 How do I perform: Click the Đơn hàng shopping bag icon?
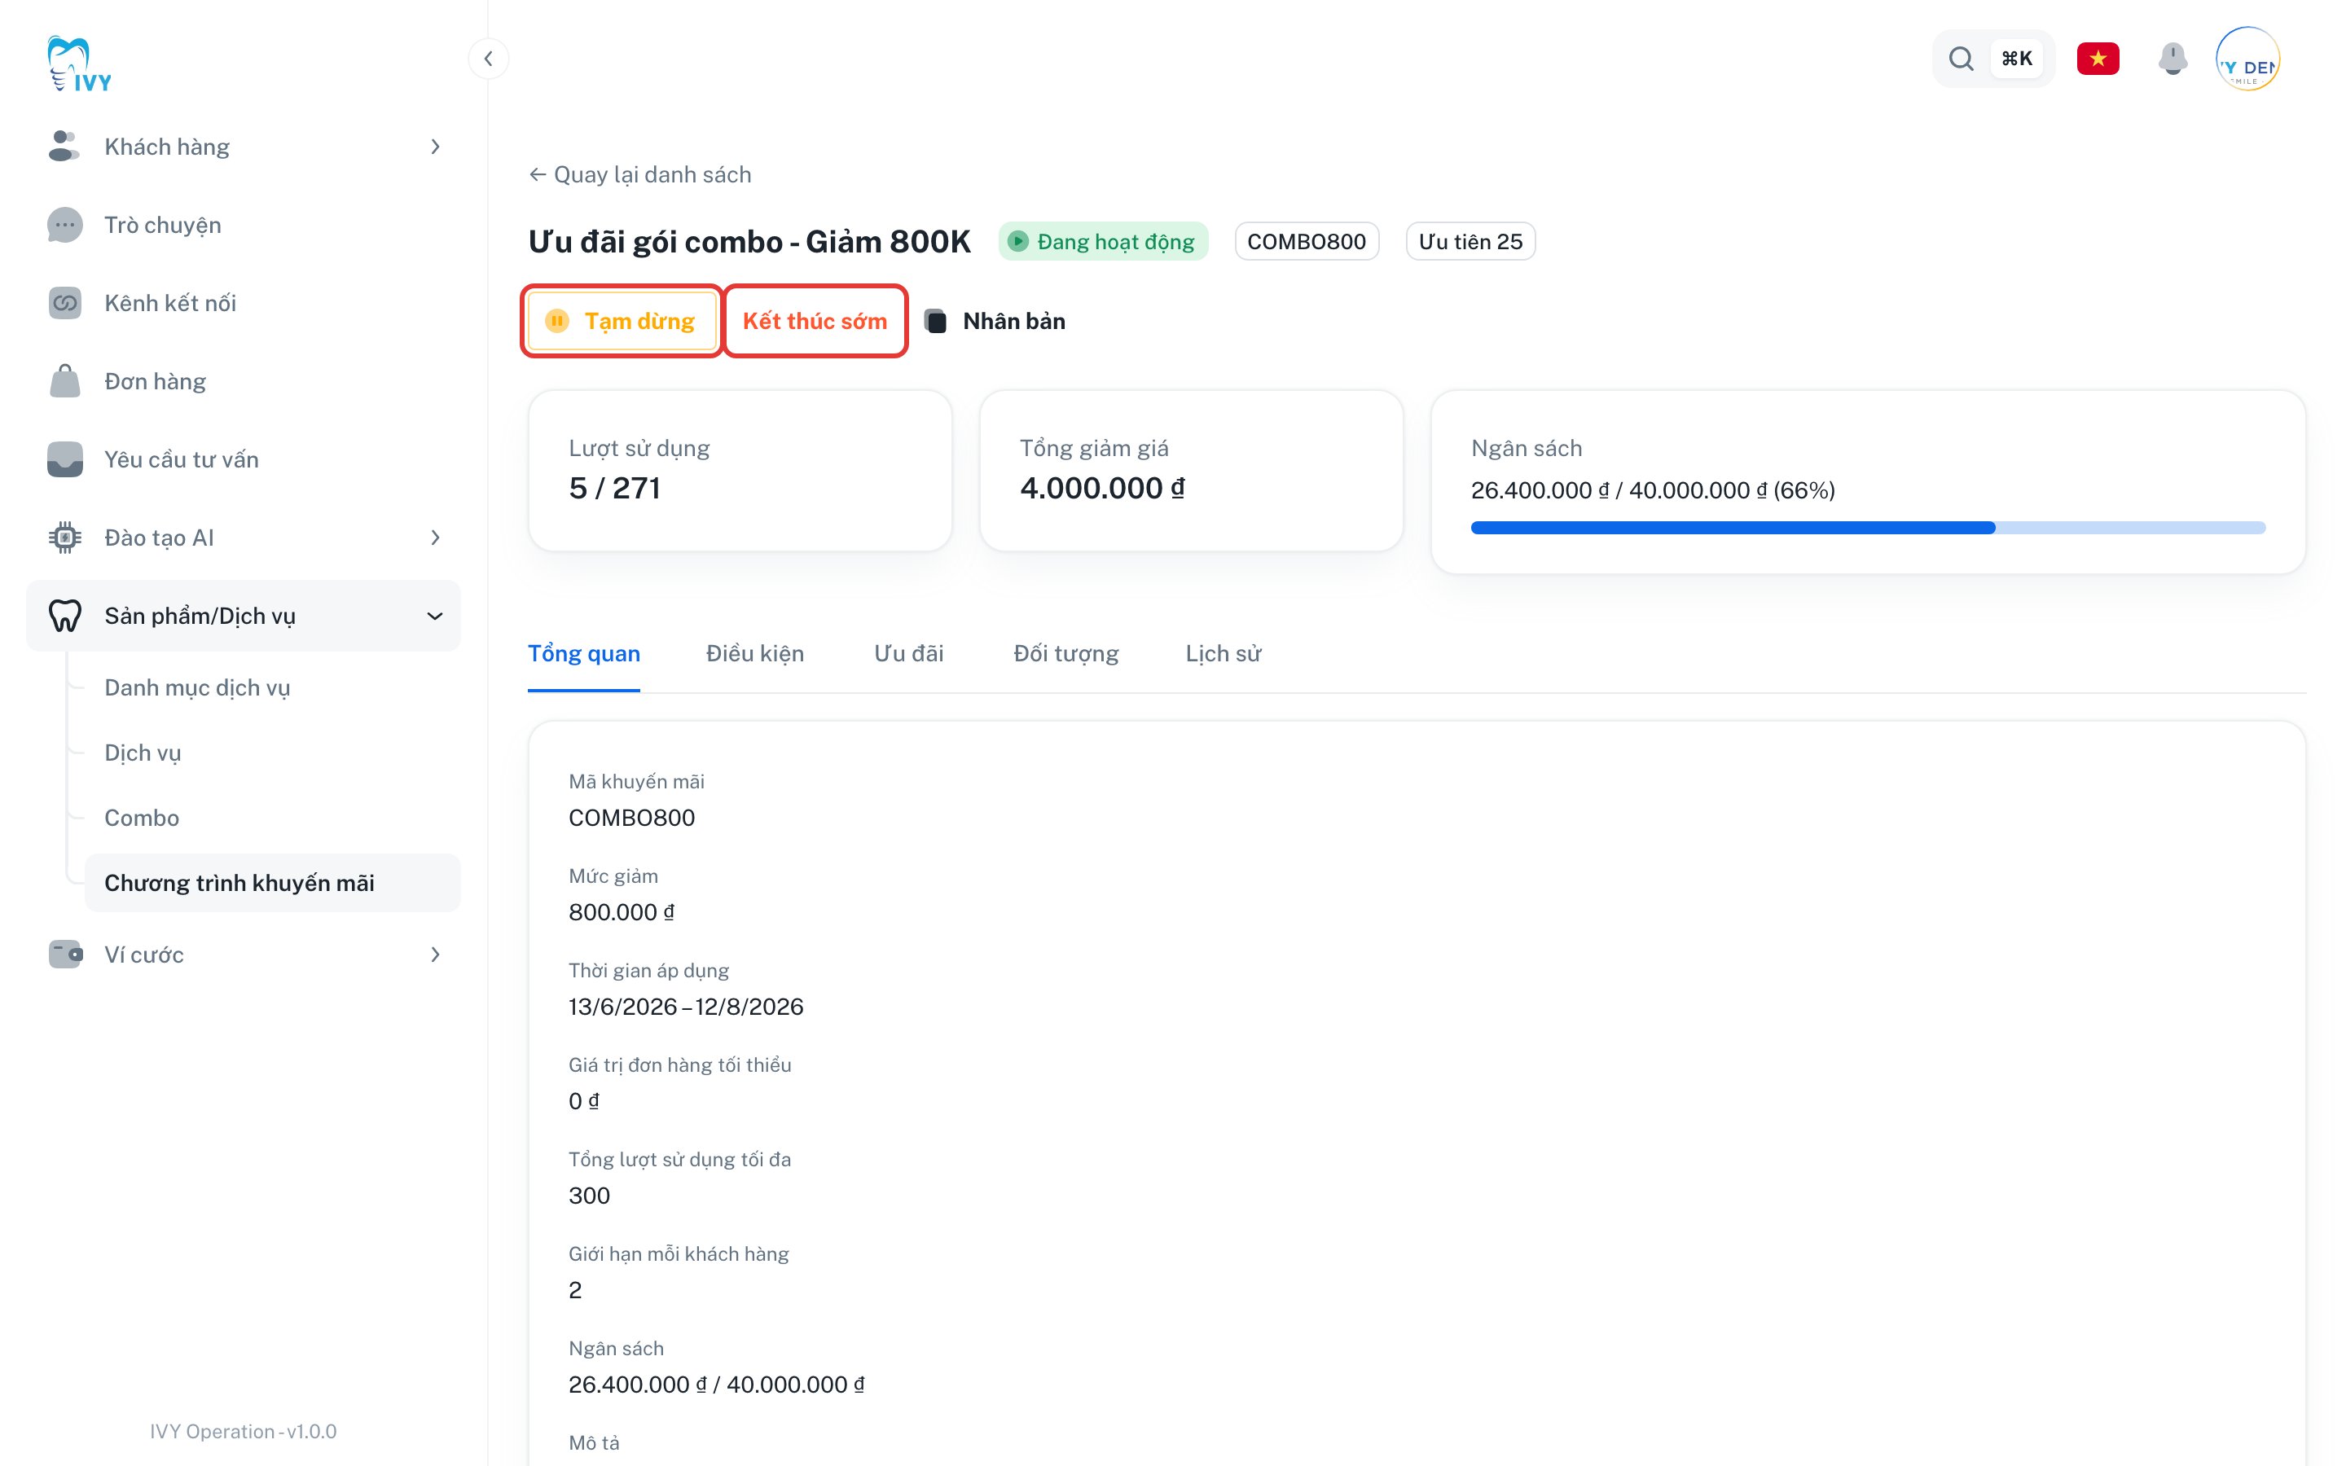(x=64, y=381)
